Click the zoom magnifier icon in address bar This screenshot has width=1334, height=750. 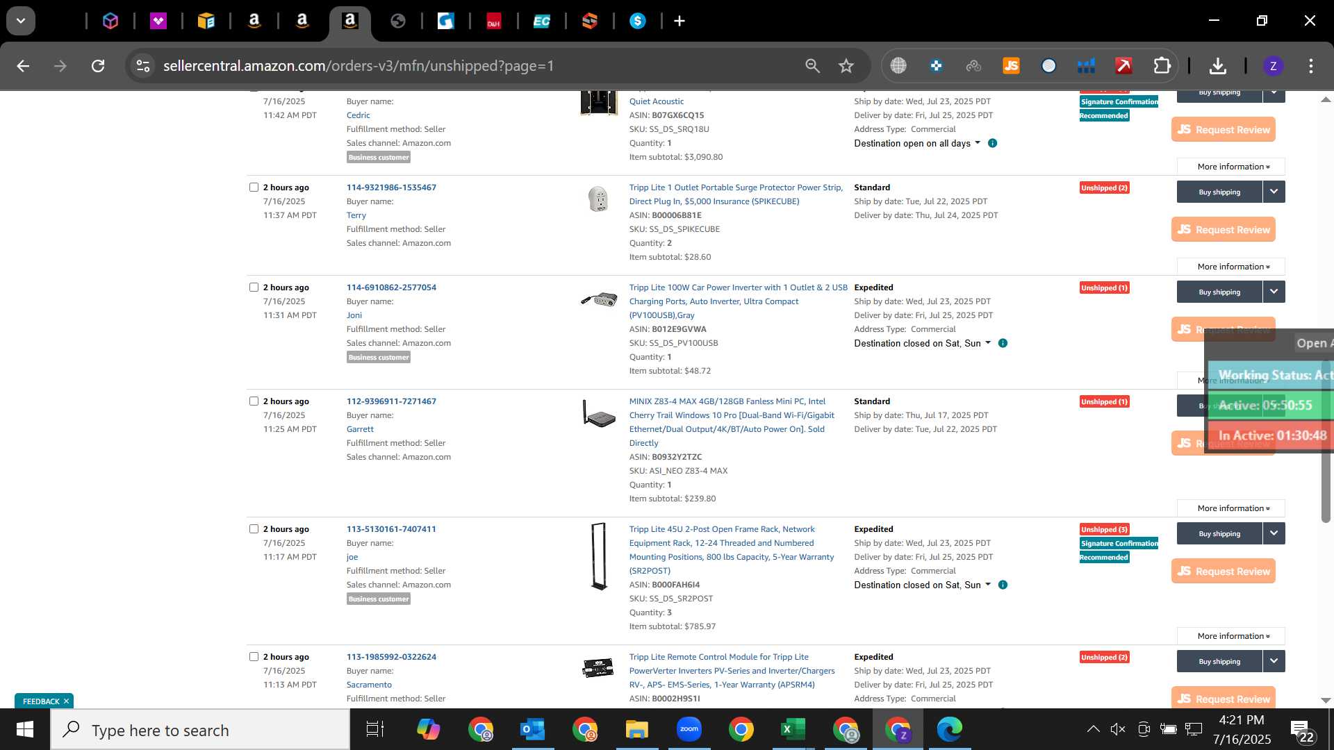click(812, 66)
